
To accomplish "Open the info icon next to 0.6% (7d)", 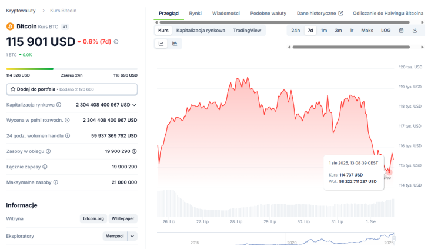I will point(116,42).
